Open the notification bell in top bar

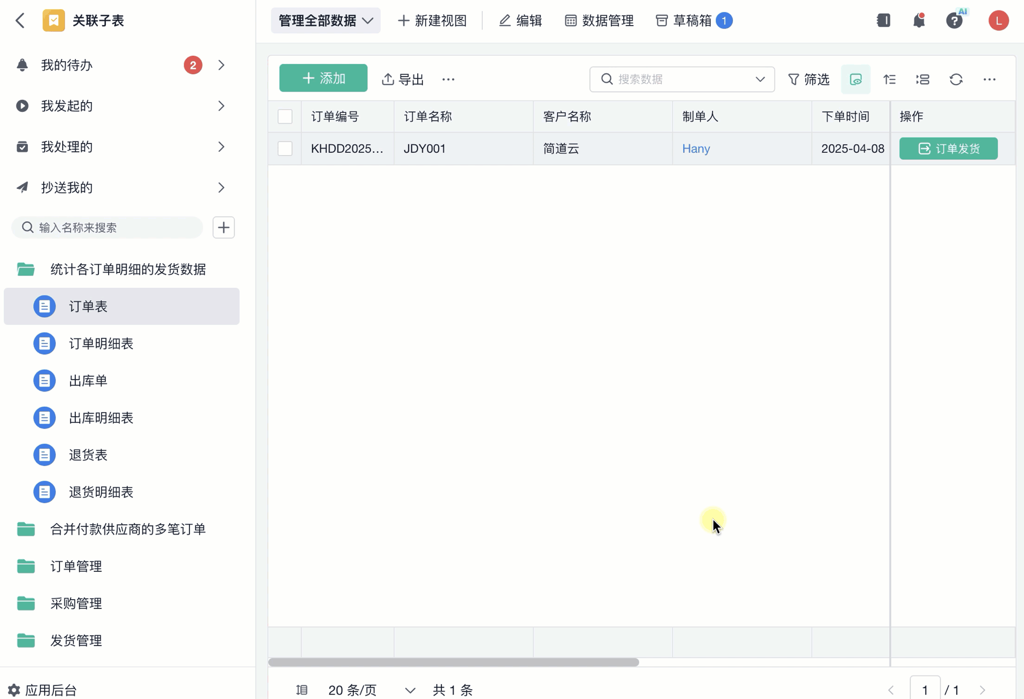[x=919, y=21]
